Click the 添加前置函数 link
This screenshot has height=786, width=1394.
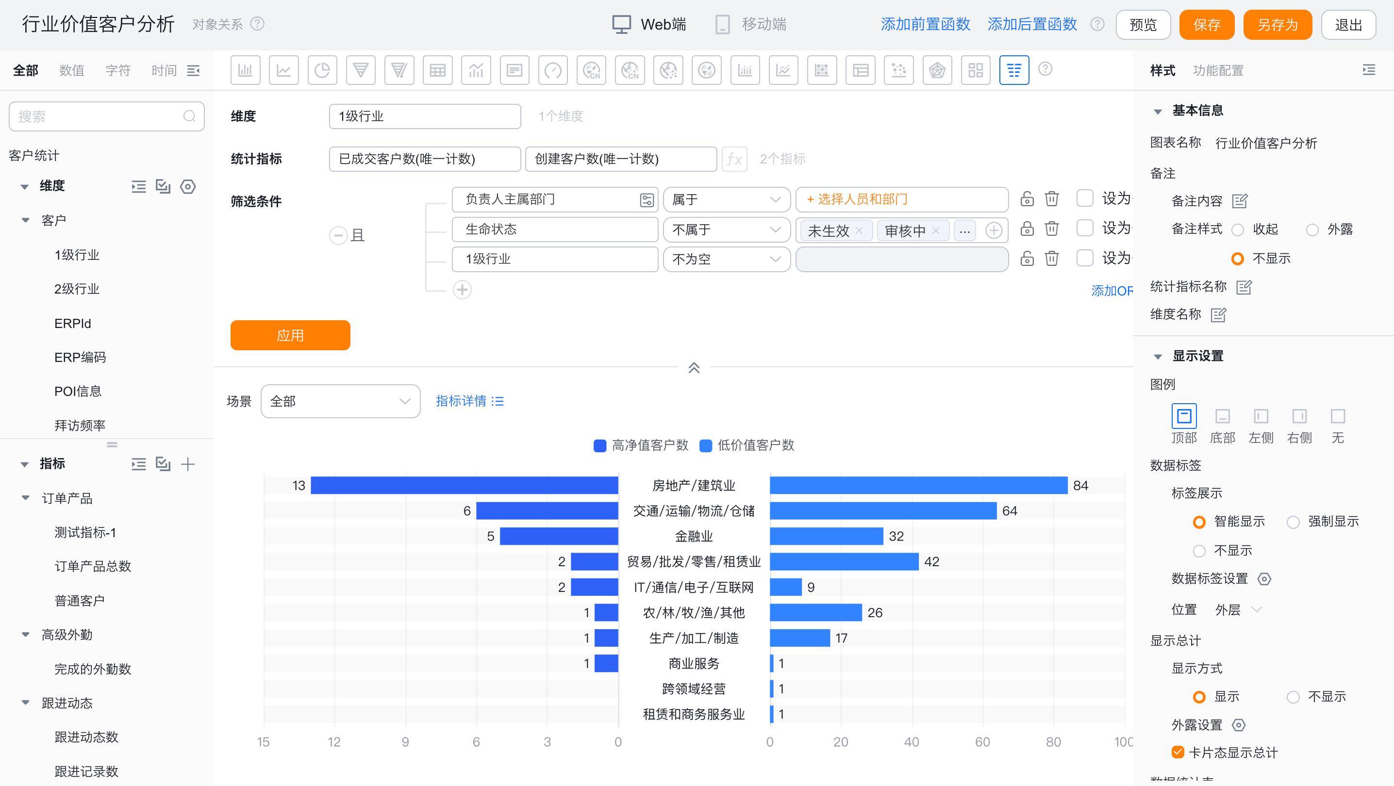(x=925, y=24)
